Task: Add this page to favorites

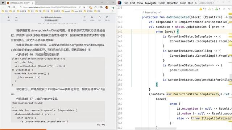Action: 84,7
